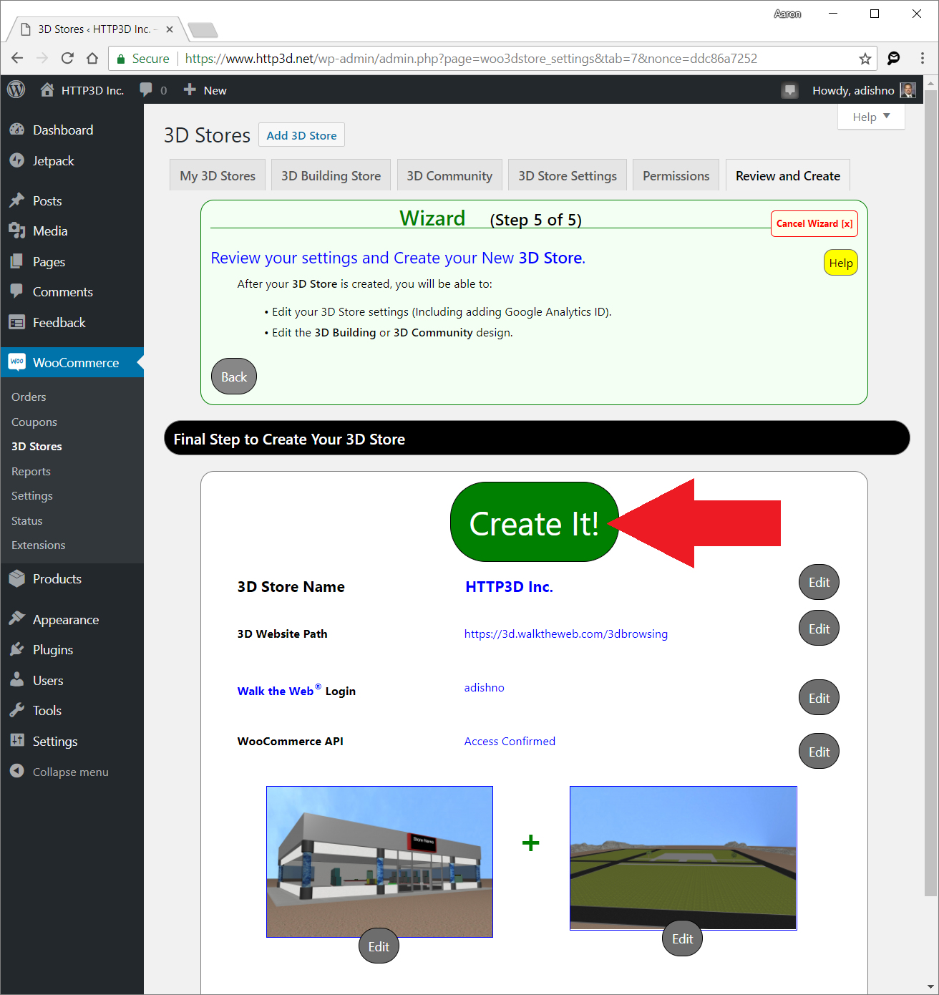Edit the 3D Store Name
Screen dimensions: 939x995
click(x=819, y=582)
